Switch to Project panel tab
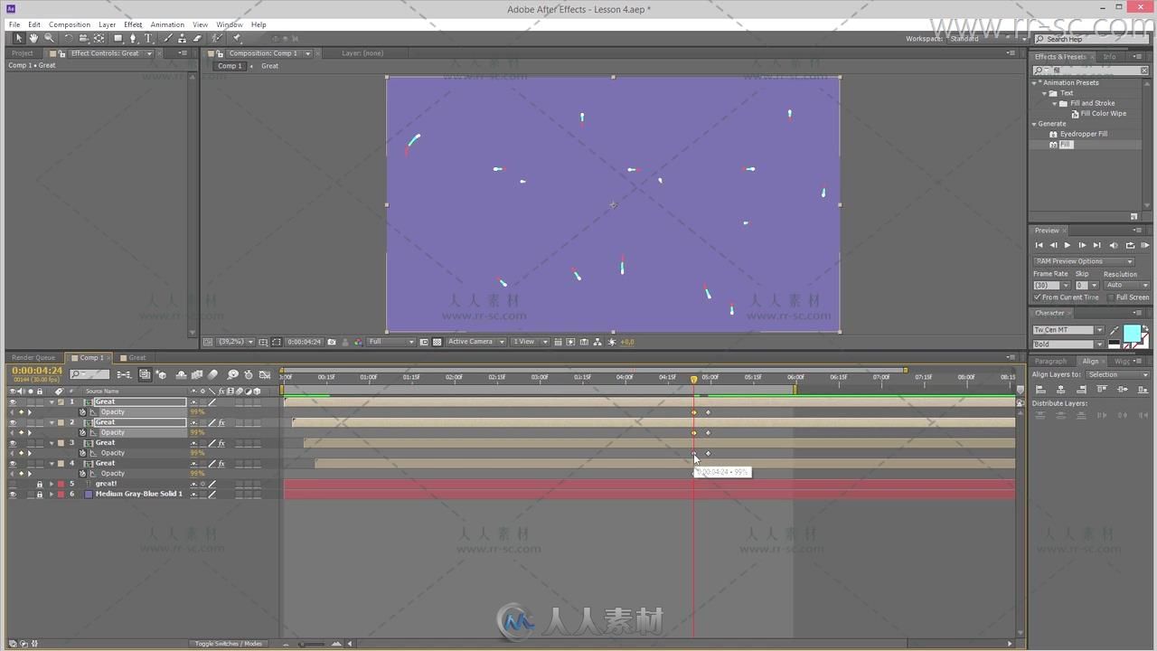The image size is (1157, 651). (23, 53)
